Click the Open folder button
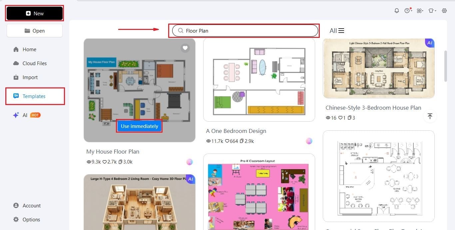Screen dimensions: 455x230 coord(35,31)
